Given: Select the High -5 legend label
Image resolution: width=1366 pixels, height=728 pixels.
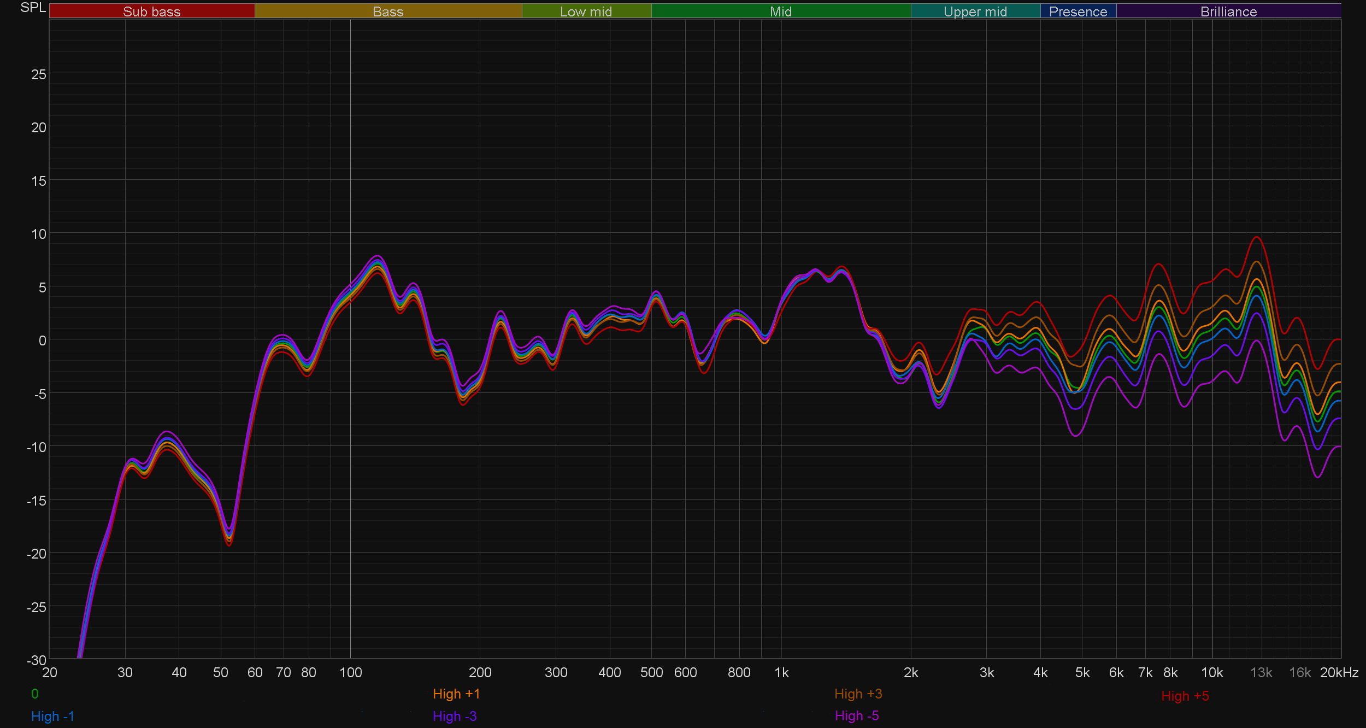Looking at the screenshot, I should (x=857, y=715).
